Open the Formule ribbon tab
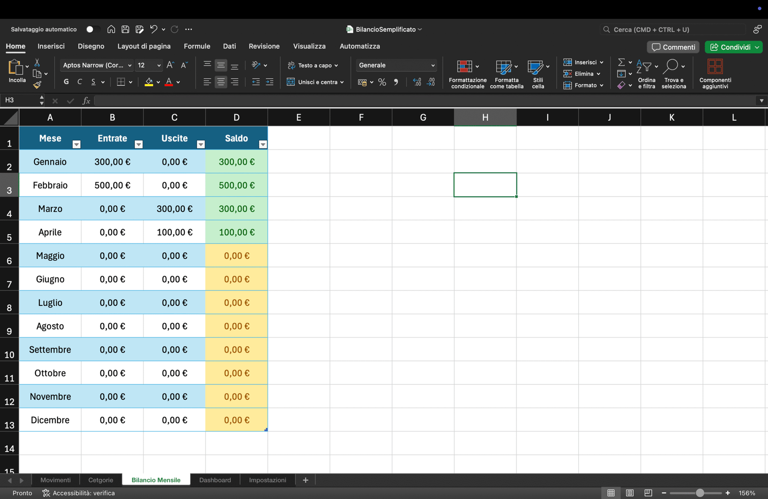The image size is (768, 499). pos(197,46)
